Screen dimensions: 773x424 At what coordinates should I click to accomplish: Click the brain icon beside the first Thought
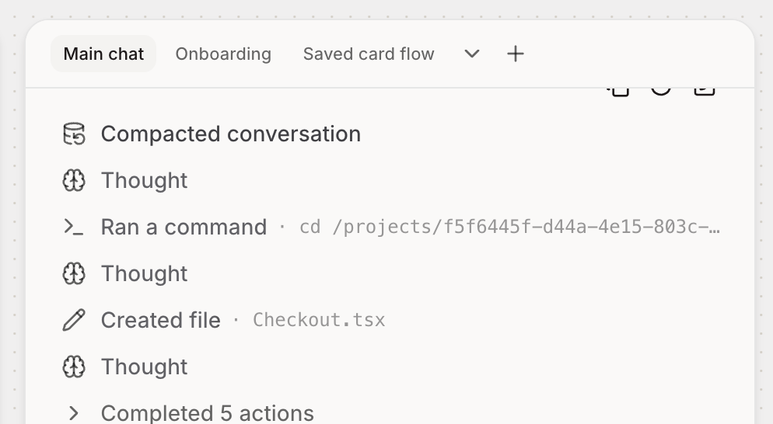tap(74, 181)
